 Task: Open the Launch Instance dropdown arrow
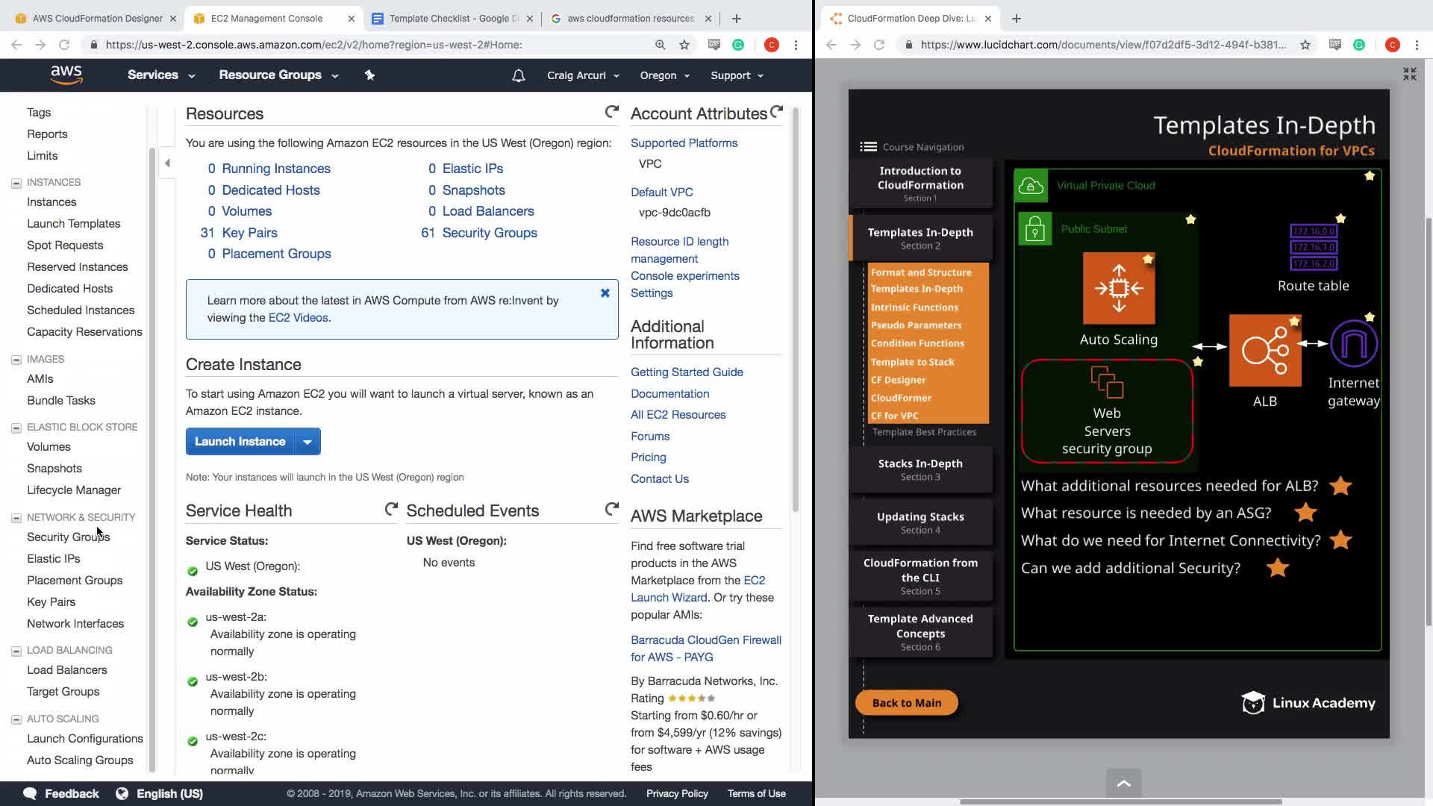(307, 442)
